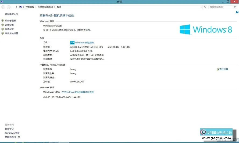
Task: Open 系统保护 settings link
Action: [9, 29]
